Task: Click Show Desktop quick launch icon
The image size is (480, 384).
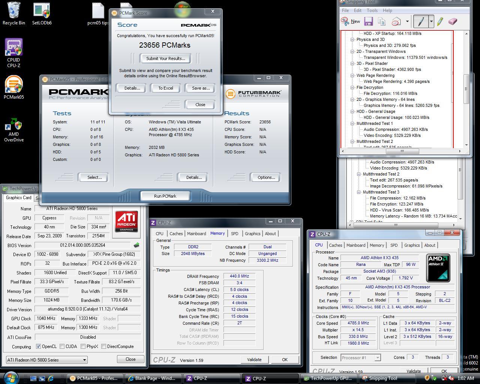Action: pyautogui.click(x=33, y=378)
